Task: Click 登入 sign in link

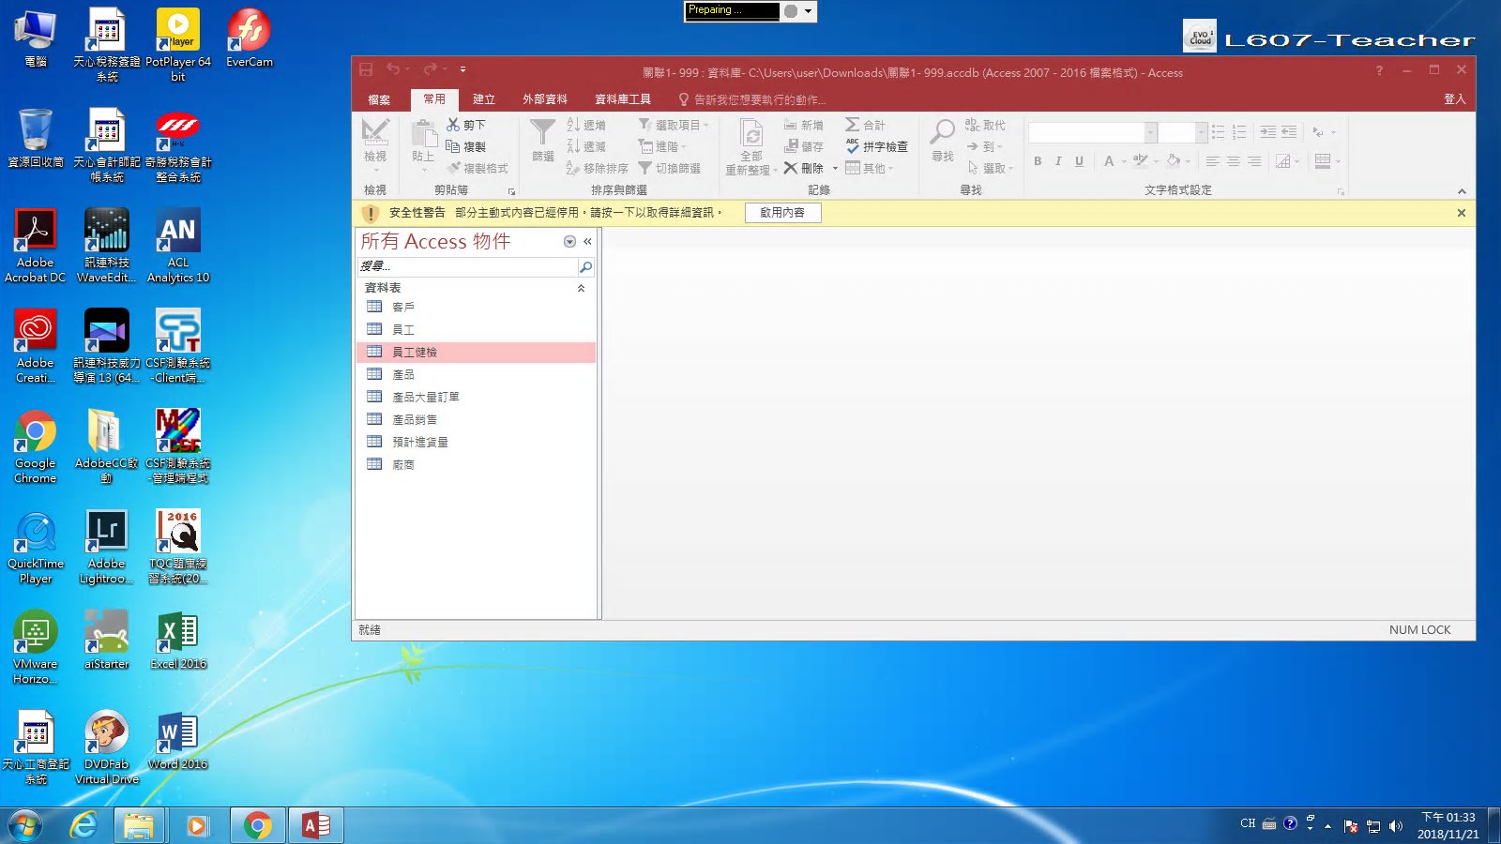Action: pyautogui.click(x=1454, y=99)
